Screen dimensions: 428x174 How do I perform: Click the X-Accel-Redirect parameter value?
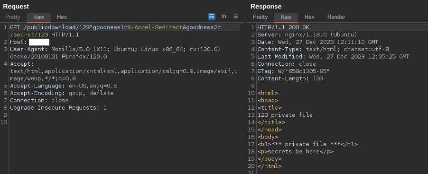pos(155,27)
